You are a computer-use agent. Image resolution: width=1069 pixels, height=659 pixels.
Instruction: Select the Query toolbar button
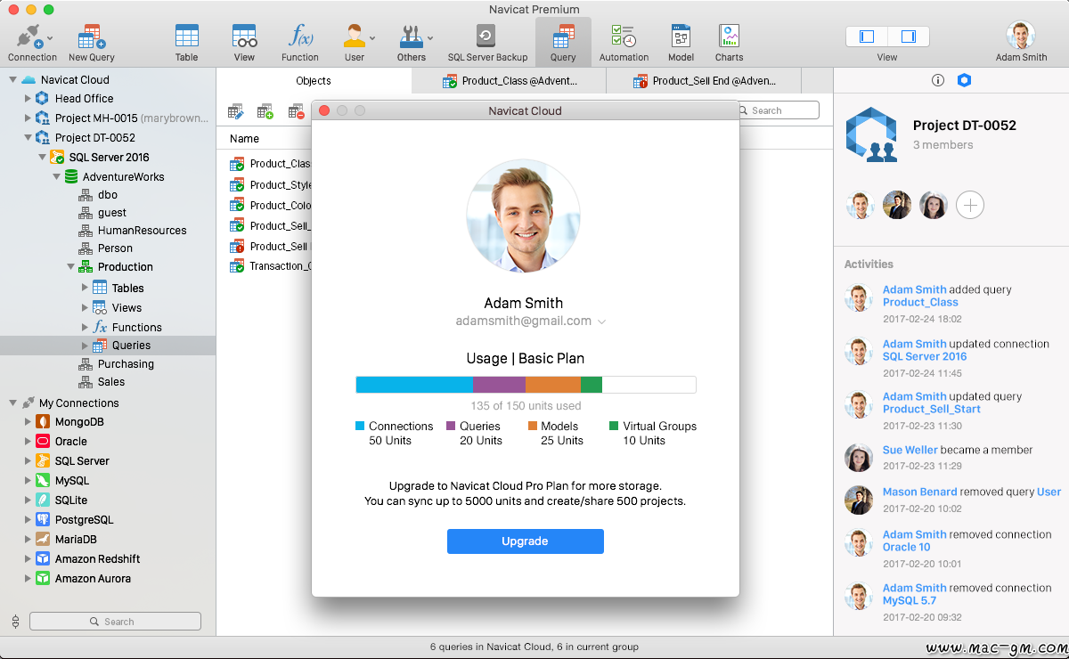[x=563, y=42]
